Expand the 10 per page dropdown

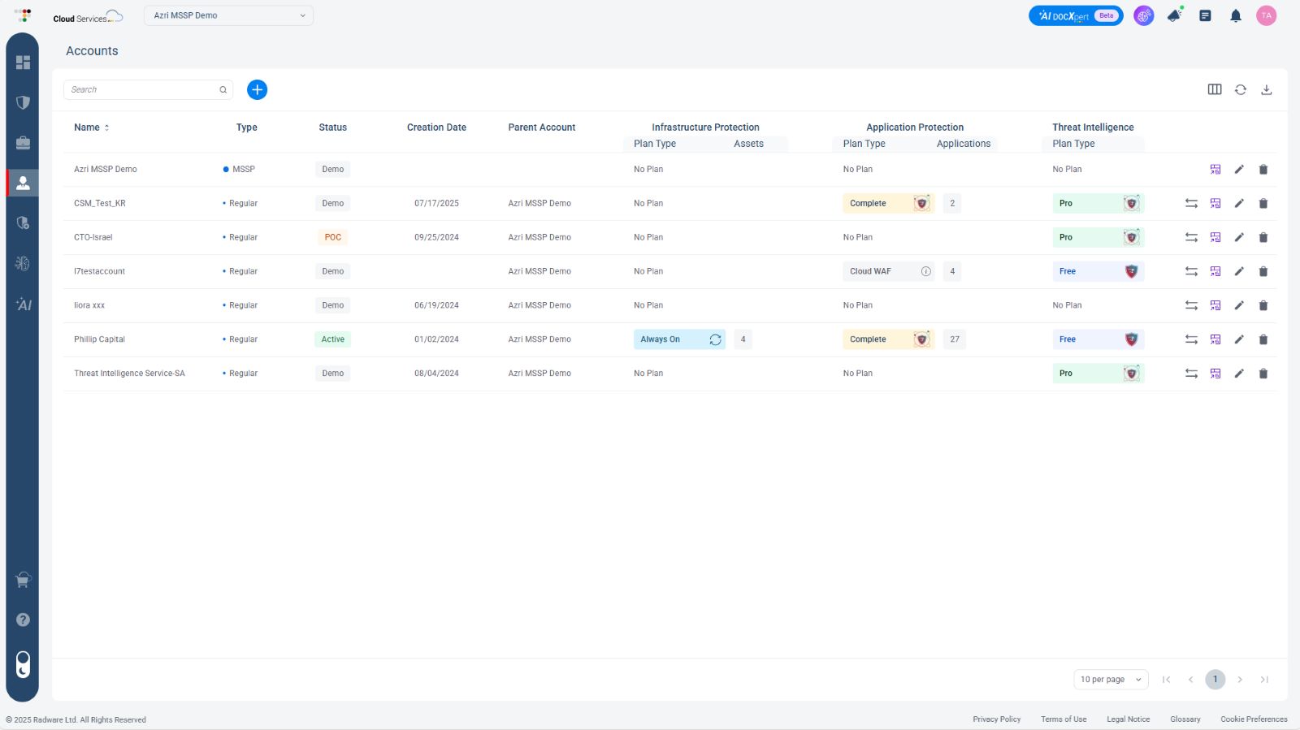pos(1110,680)
